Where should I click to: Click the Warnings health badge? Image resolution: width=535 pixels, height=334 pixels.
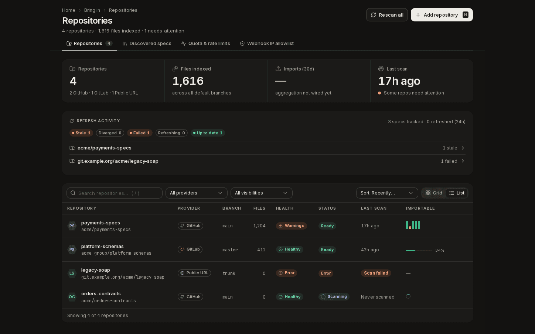(x=292, y=226)
